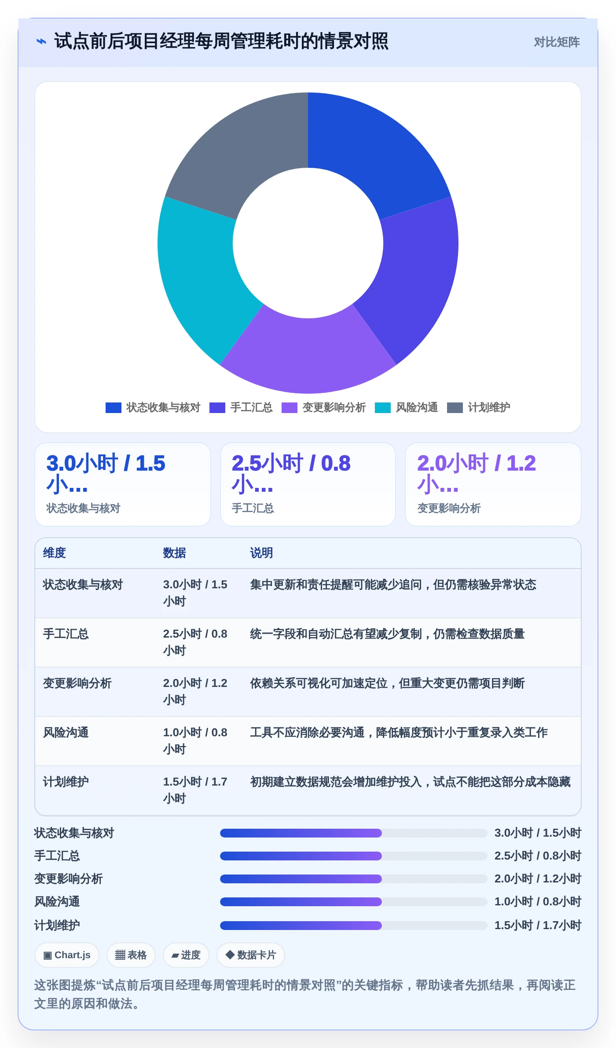Select the 状态收集与核对 table row name
Image resolution: width=616 pixels, height=1048 pixels.
(83, 585)
